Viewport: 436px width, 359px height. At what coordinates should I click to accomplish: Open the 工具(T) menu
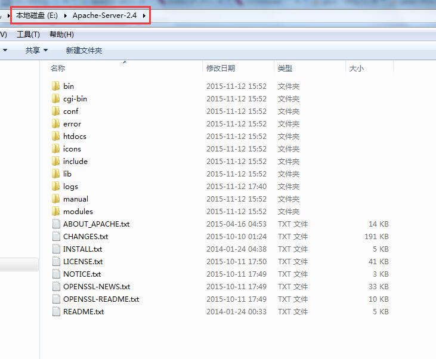tap(29, 35)
